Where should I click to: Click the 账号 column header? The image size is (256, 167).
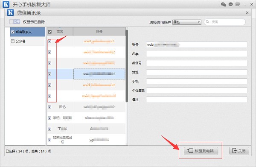(99, 31)
